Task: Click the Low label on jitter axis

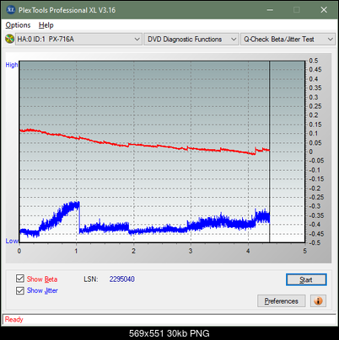Action: point(12,241)
